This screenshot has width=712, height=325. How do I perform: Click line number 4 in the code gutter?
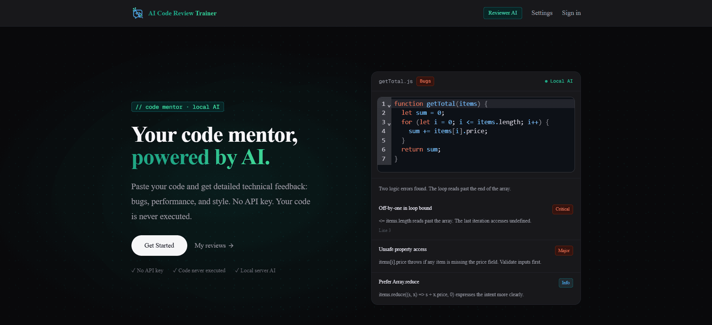[x=384, y=131]
